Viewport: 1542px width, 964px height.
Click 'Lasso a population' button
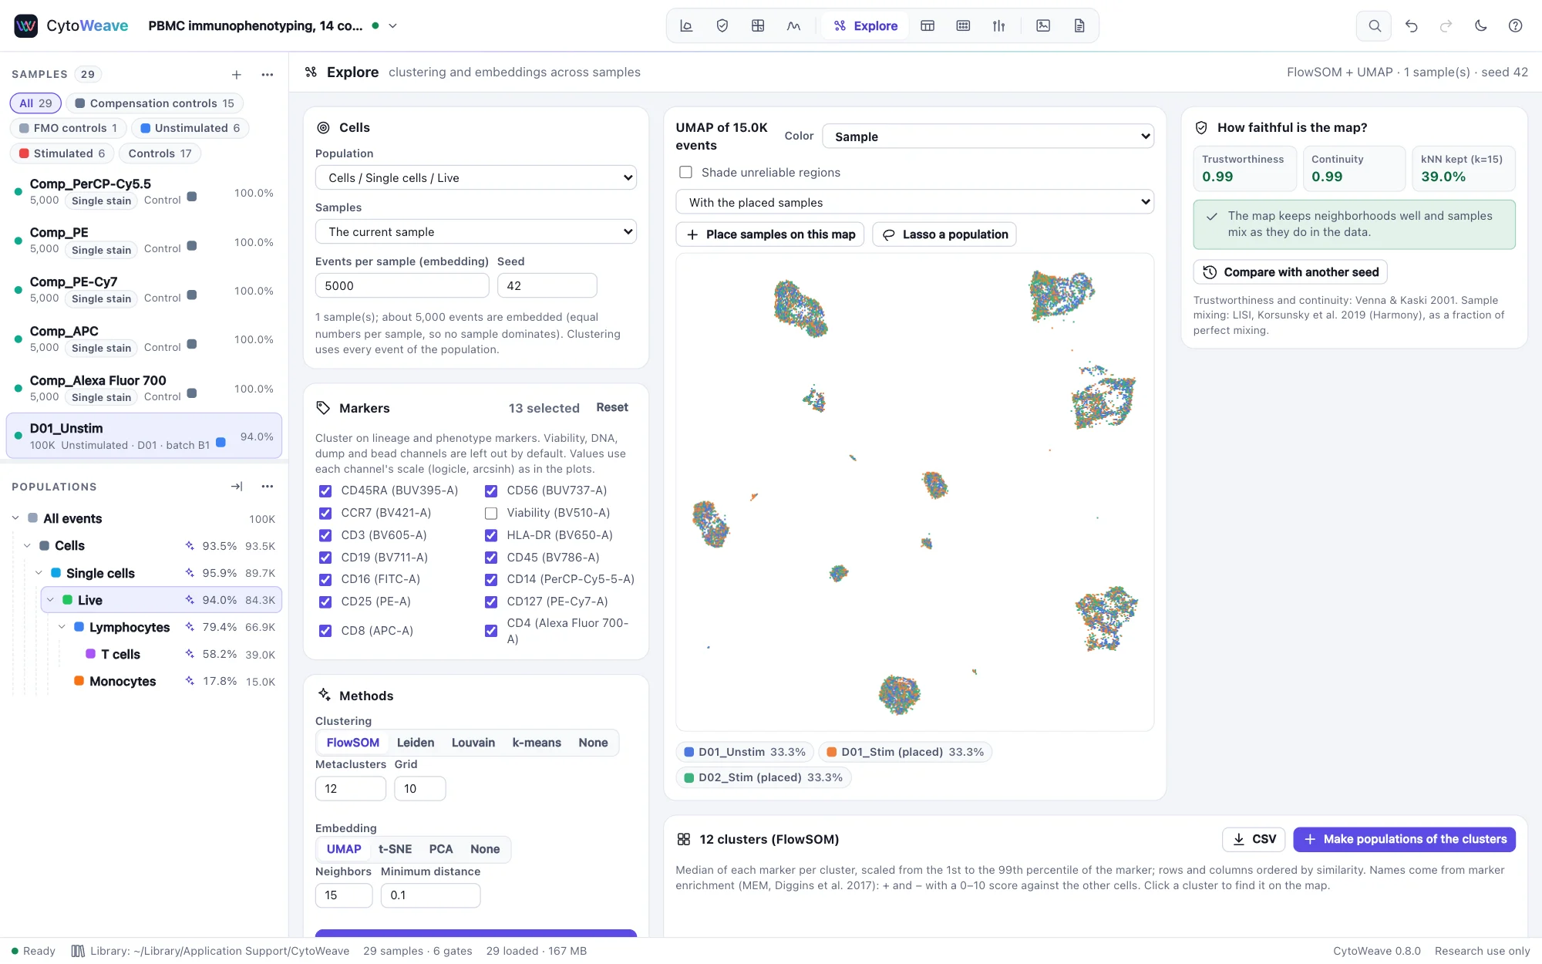944,234
